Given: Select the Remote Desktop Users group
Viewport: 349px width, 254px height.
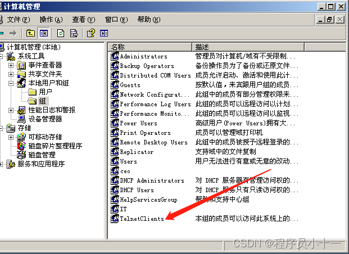Looking at the screenshot, I should click(154, 142).
